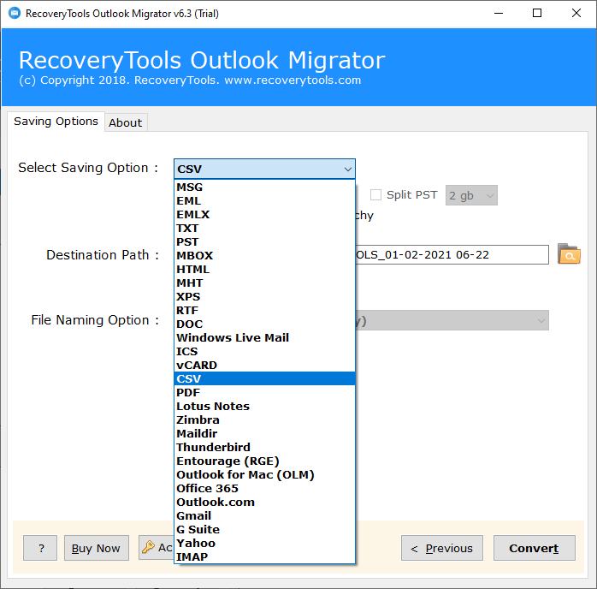Viewport: 597px width, 589px height.
Task: Select HTML format option
Action: click(x=264, y=270)
